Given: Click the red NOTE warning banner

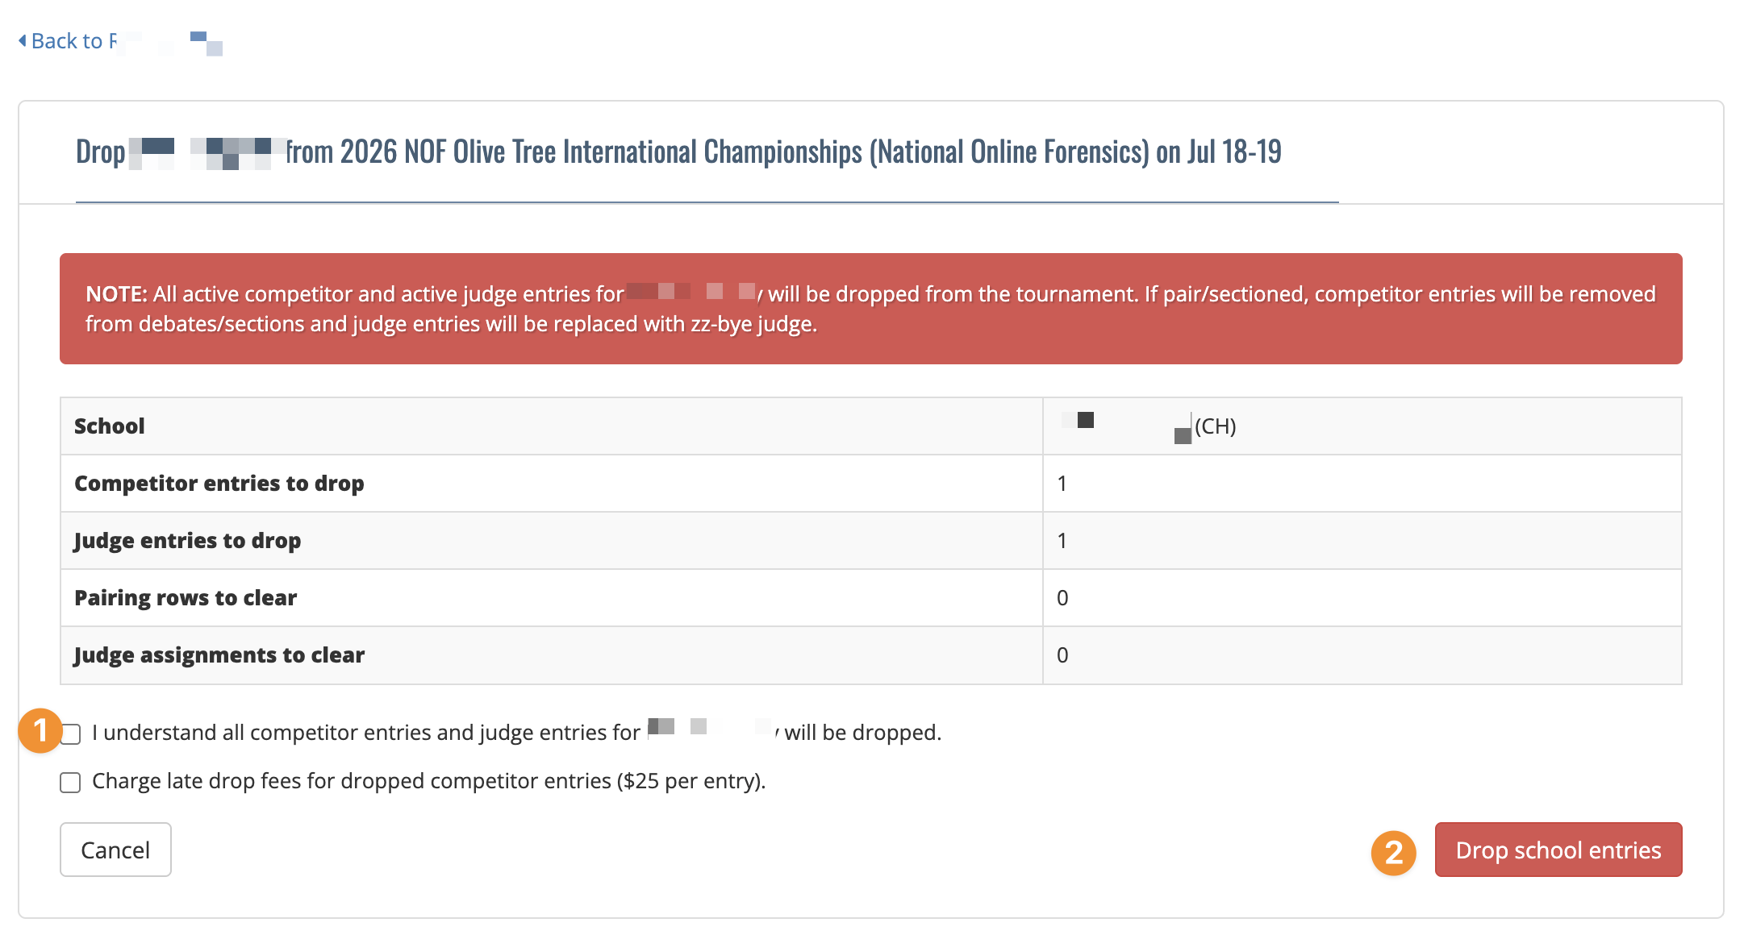Looking at the screenshot, I should [871, 309].
